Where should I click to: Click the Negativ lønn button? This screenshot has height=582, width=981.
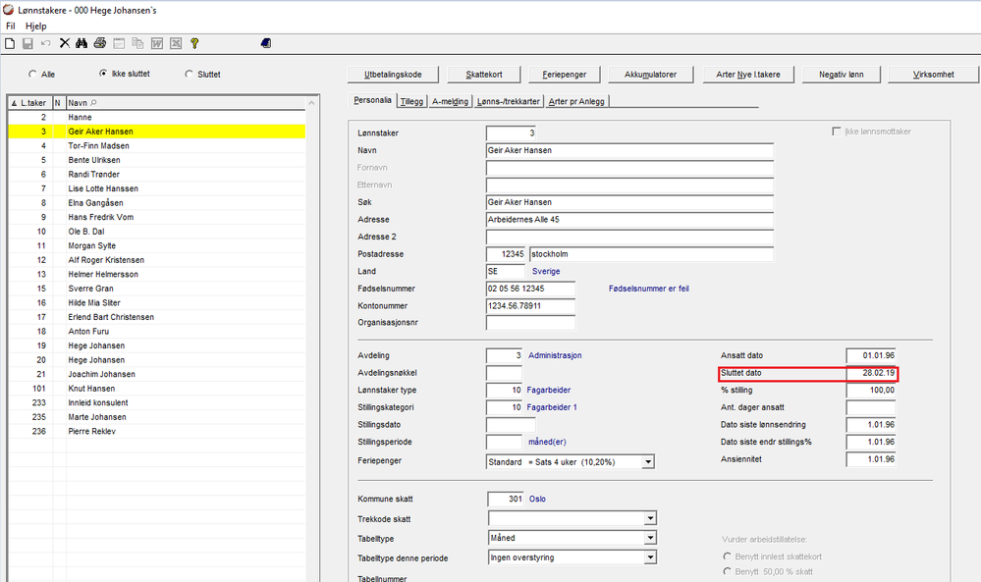[x=842, y=75]
